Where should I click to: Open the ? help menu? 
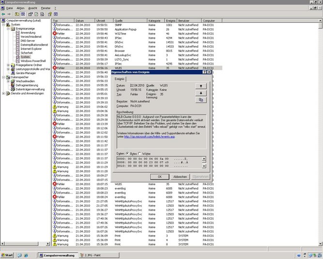[x=55, y=8]
